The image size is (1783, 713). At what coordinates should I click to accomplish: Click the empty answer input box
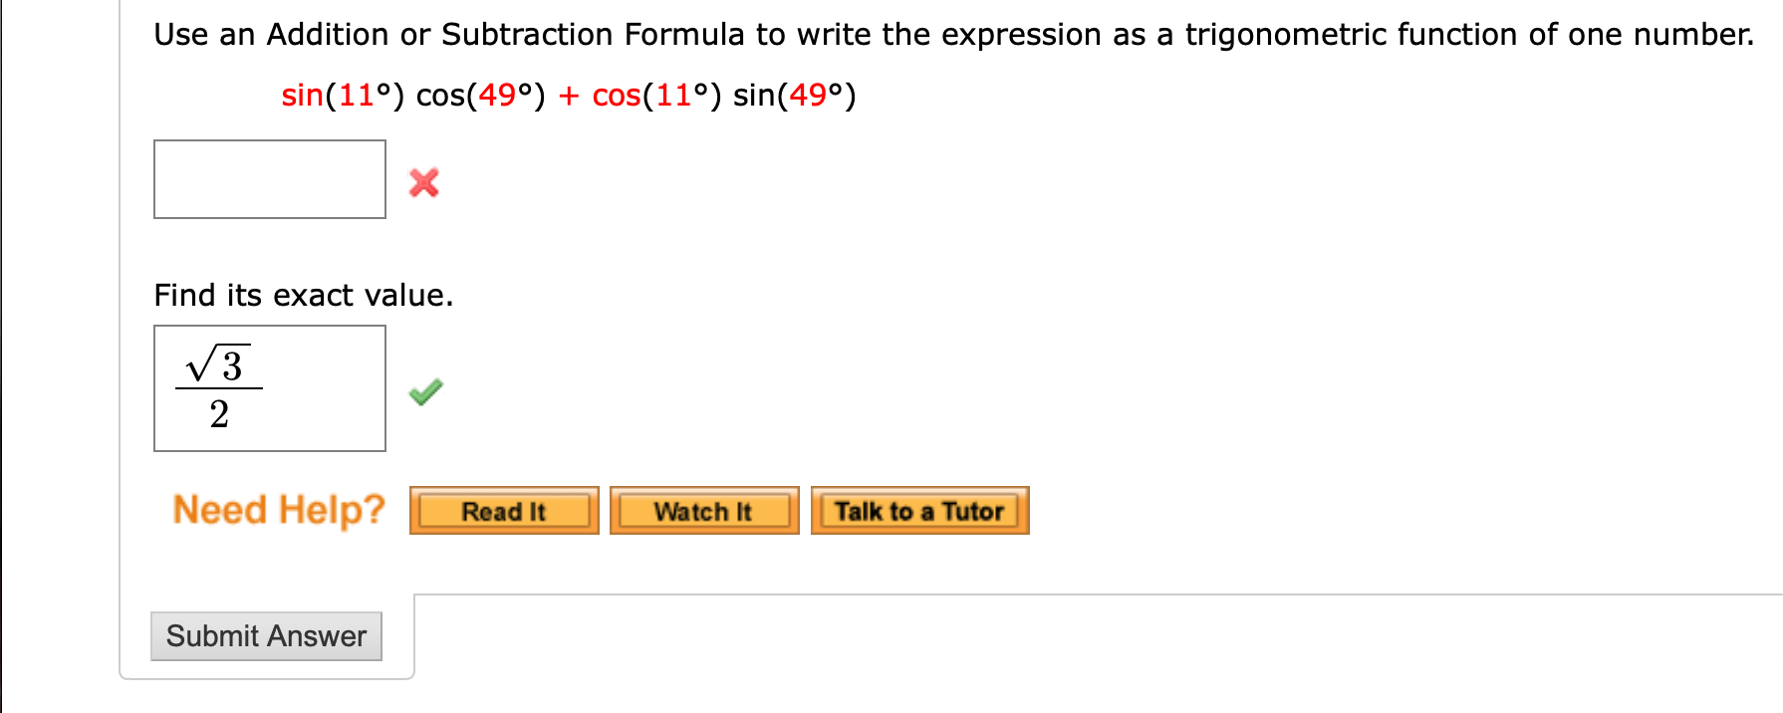click(x=269, y=180)
